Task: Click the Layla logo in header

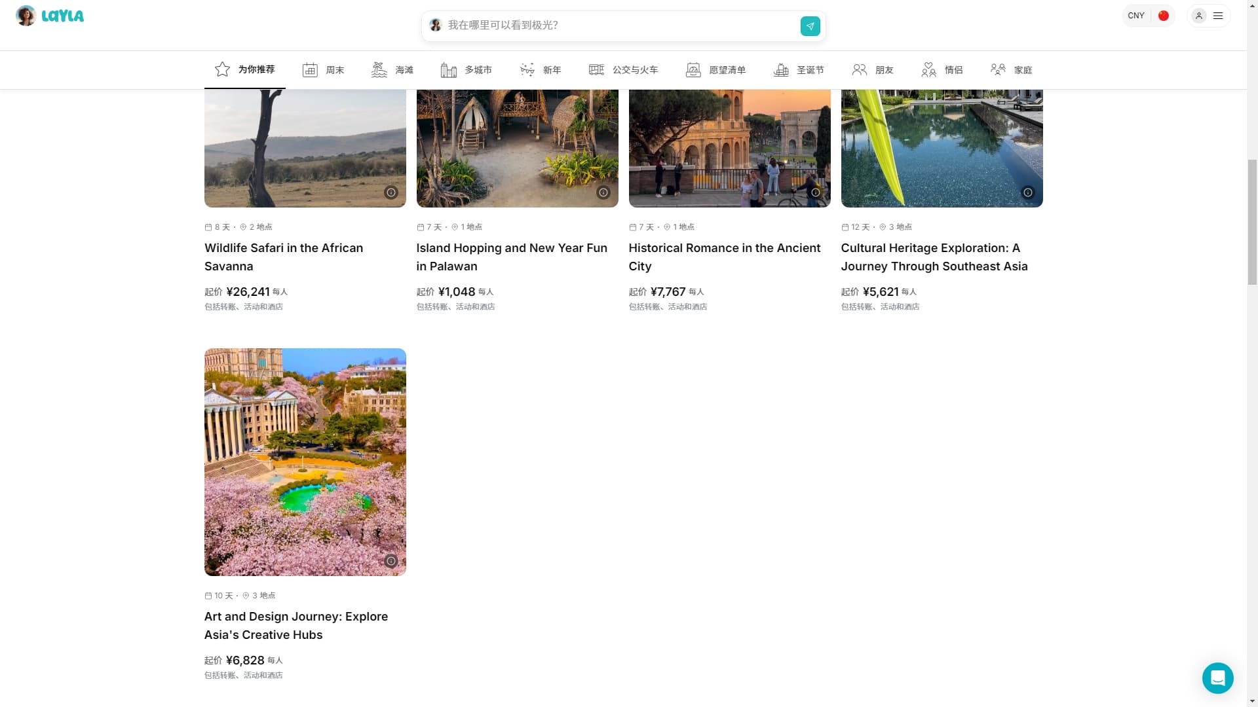Action: click(x=50, y=16)
